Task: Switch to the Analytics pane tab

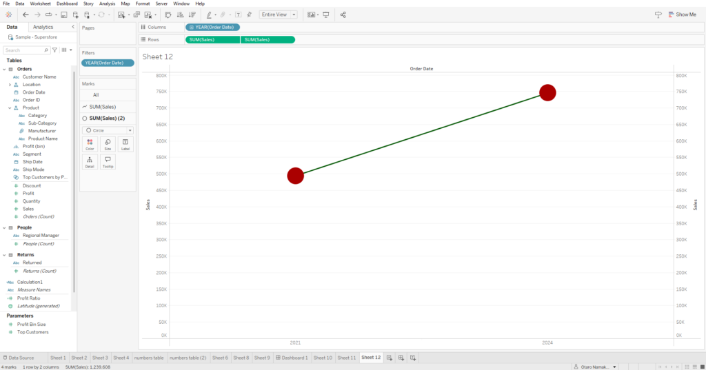Action: (x=43, y=27)
